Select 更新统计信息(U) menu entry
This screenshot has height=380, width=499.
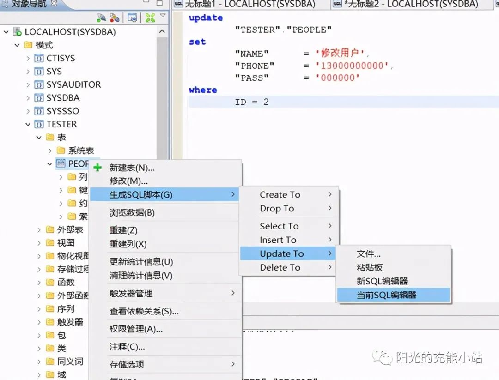point(164,261)
